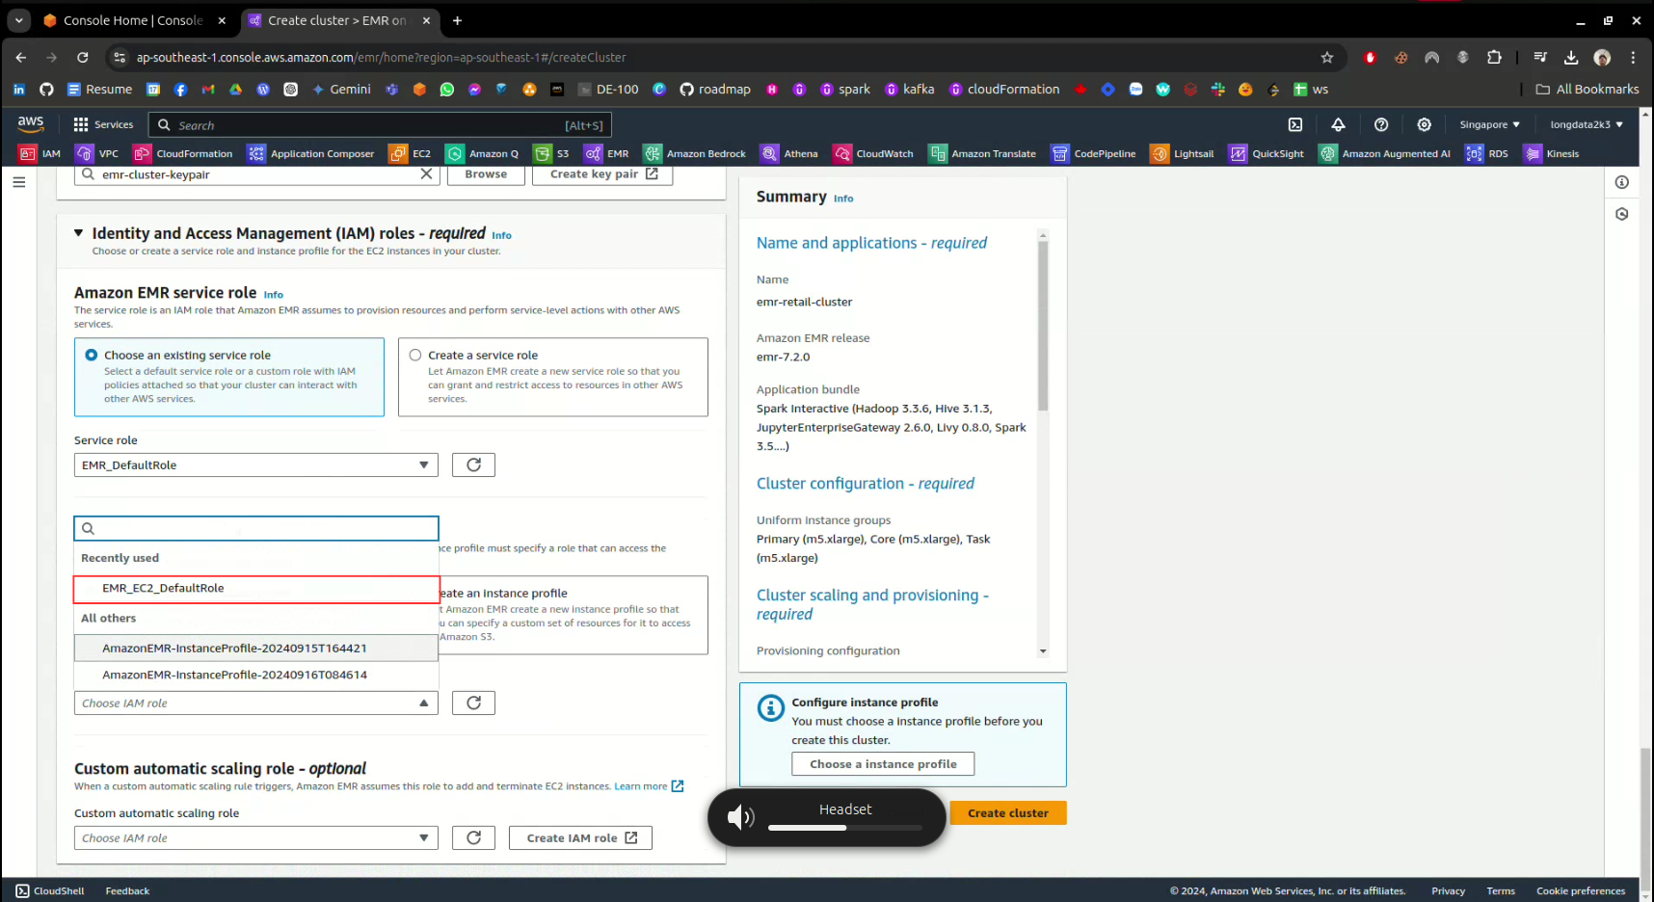This screenshot has height=902, width=1654.
Task: Select Choose an existing service role
Action: [92, 356]
